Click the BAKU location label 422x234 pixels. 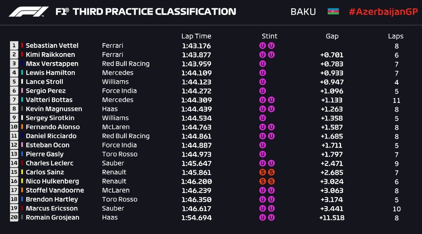(303, 12)
